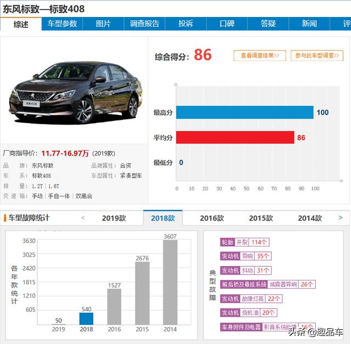Viewport: 351px width, 344px height.
Task: Click the 1.2T displacement option
Action: tap(37, 186)
